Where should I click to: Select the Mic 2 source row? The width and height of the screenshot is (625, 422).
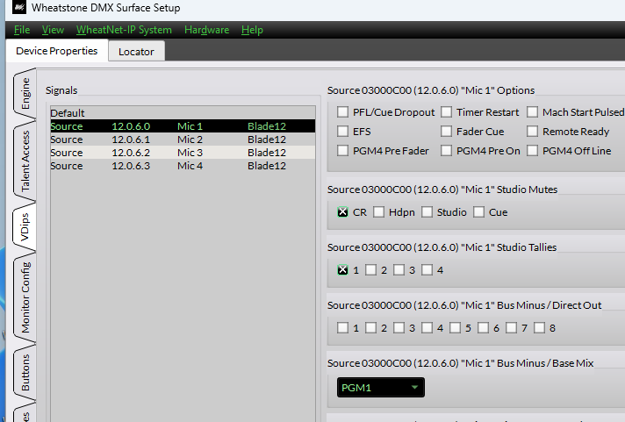[183, 139]
